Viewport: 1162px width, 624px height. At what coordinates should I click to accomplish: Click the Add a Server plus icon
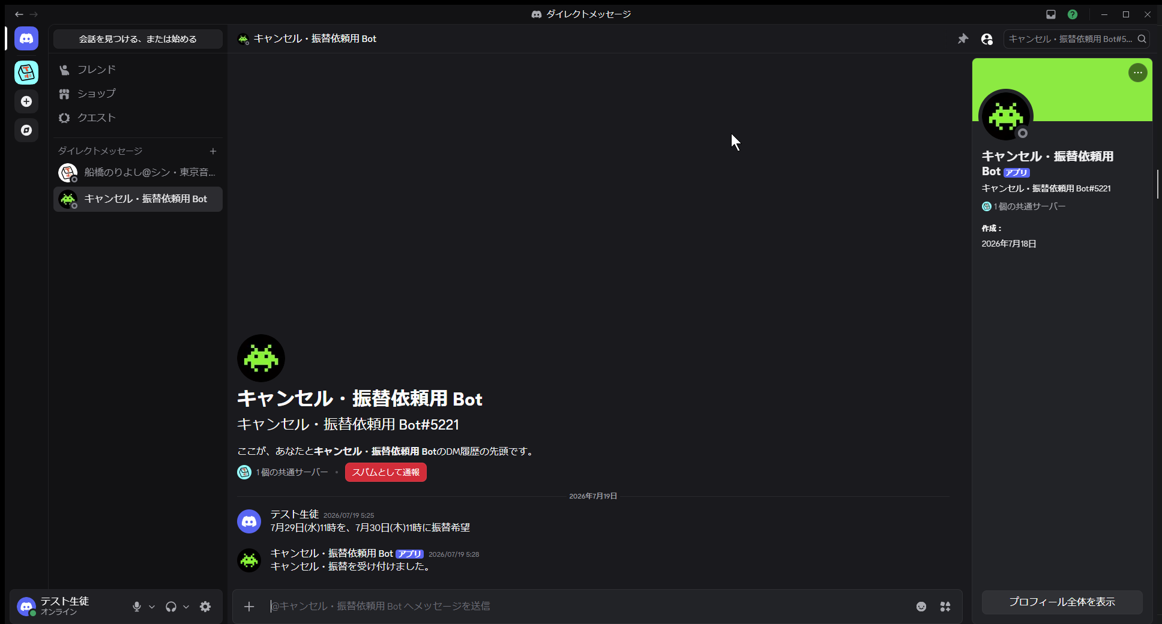(x=26, y=101)
